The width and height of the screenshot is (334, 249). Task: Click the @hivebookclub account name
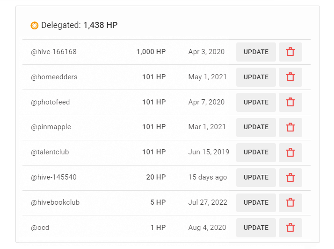tap(55, 202)
